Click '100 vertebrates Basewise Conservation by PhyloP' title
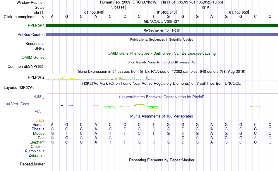 pos(162,97)
